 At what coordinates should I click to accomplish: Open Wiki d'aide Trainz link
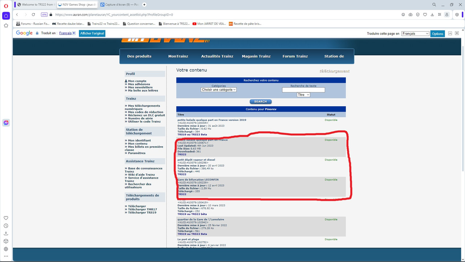[x=141, y=175]
